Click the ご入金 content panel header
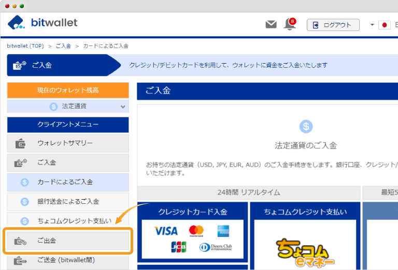Viewport: 398px width, 270px height. point(267,91)
